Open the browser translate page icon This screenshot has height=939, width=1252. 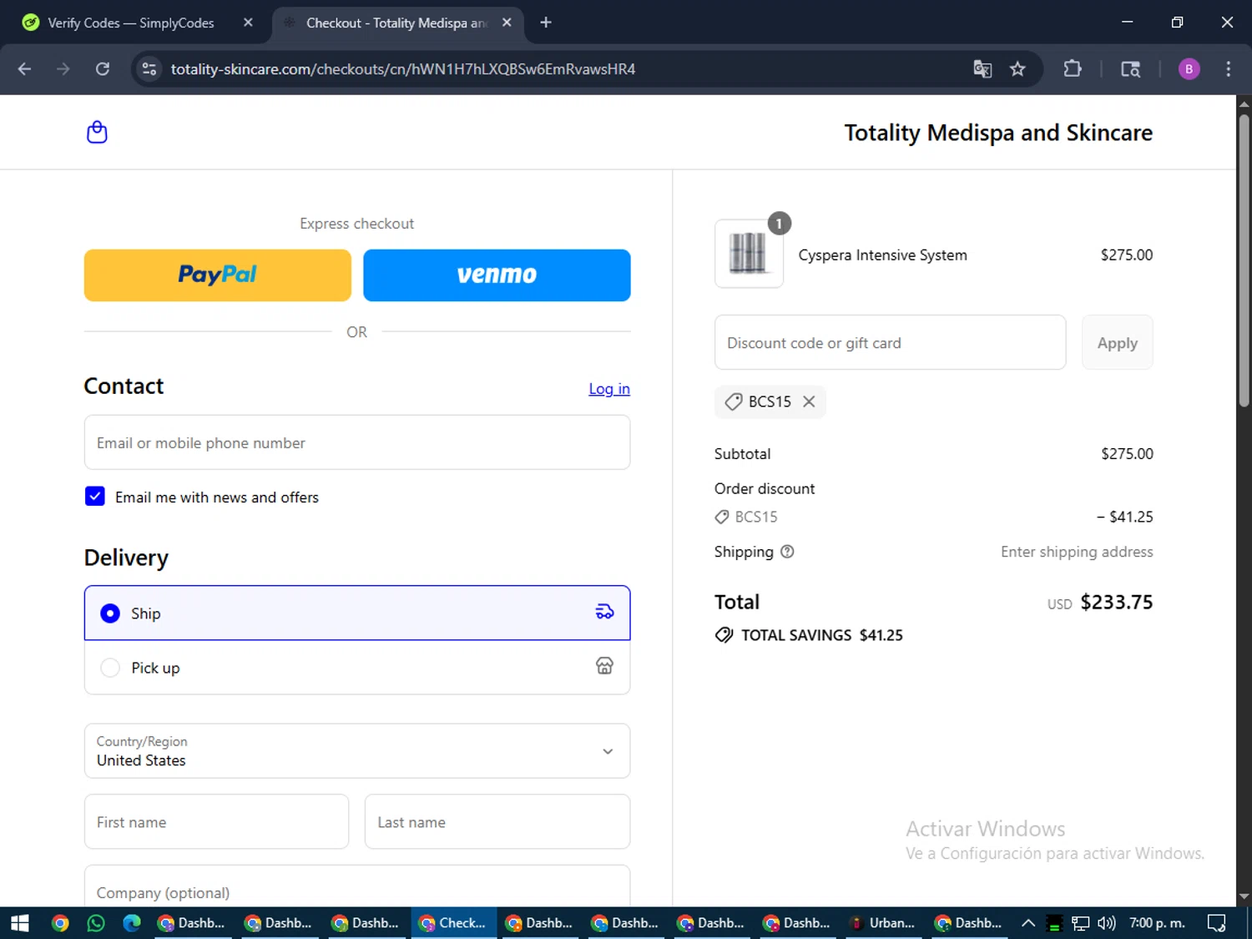[982, 69]
